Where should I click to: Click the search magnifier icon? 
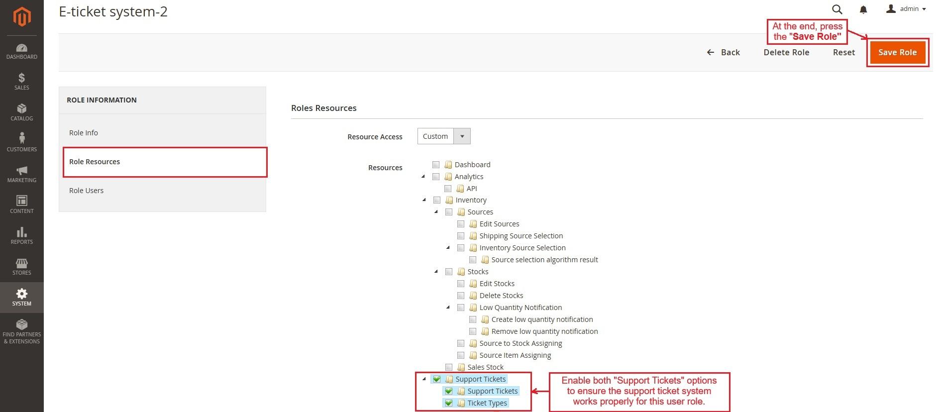(x=837, y=9)
